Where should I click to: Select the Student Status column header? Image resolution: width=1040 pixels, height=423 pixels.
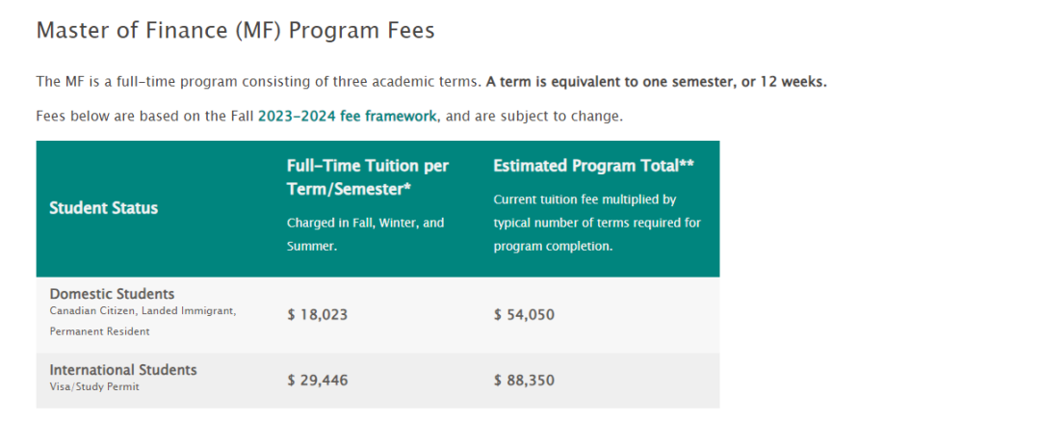(103, 208)
